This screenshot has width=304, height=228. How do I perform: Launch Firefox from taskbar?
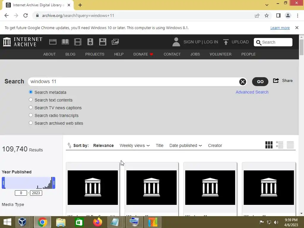coord(97,222)
